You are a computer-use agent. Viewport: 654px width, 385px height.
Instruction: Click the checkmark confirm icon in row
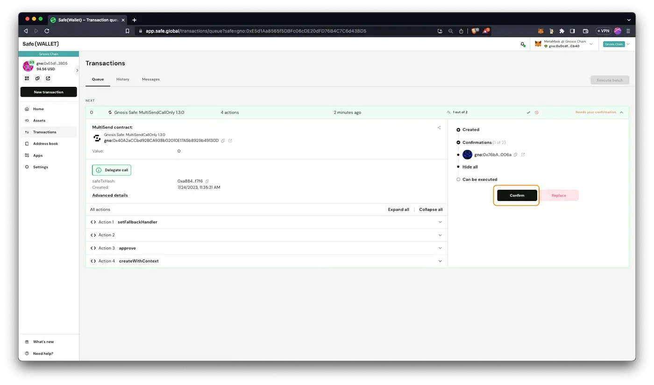[x=528, y=113]
